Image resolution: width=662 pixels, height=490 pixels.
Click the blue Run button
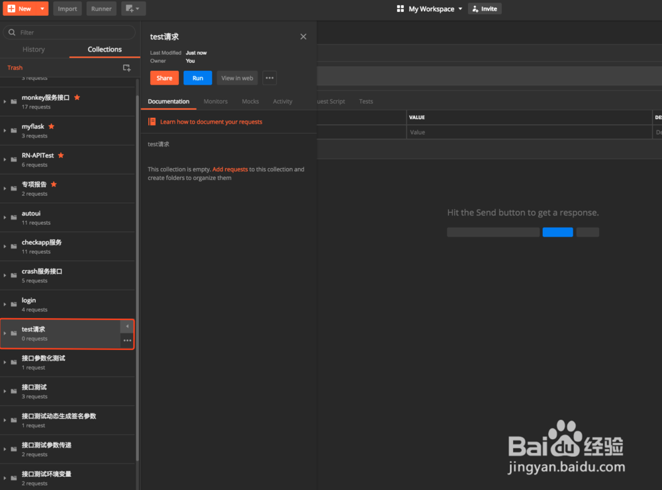(197, 78)
